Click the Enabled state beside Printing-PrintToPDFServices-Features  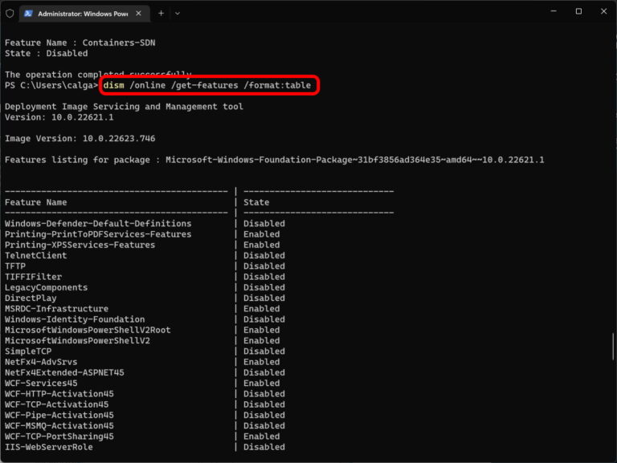click(262, 234)
